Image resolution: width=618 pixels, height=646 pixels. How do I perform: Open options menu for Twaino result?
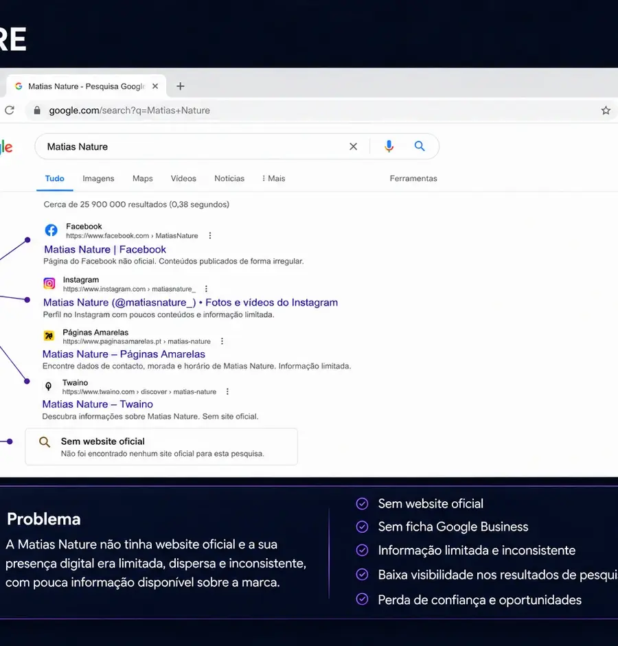tap(227, 391)
